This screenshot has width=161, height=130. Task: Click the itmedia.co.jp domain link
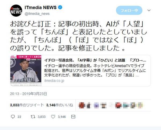(54, 81)
